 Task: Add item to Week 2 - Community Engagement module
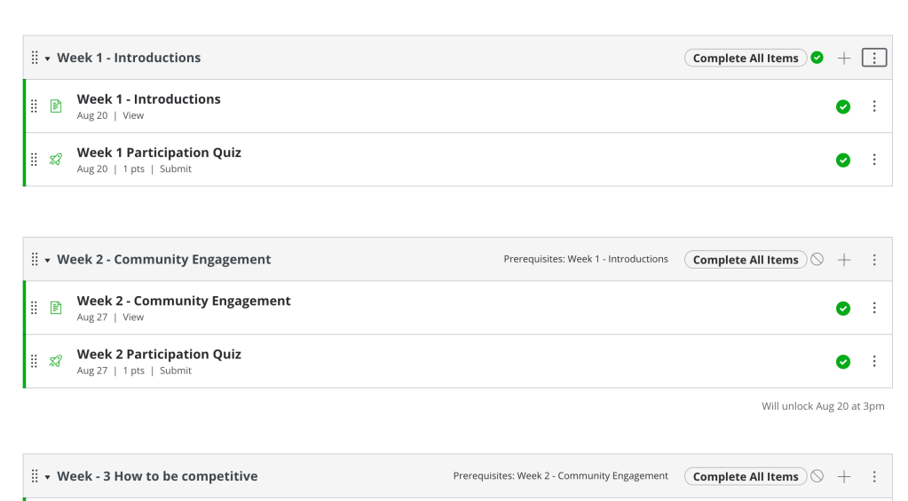tap(844, 260)
